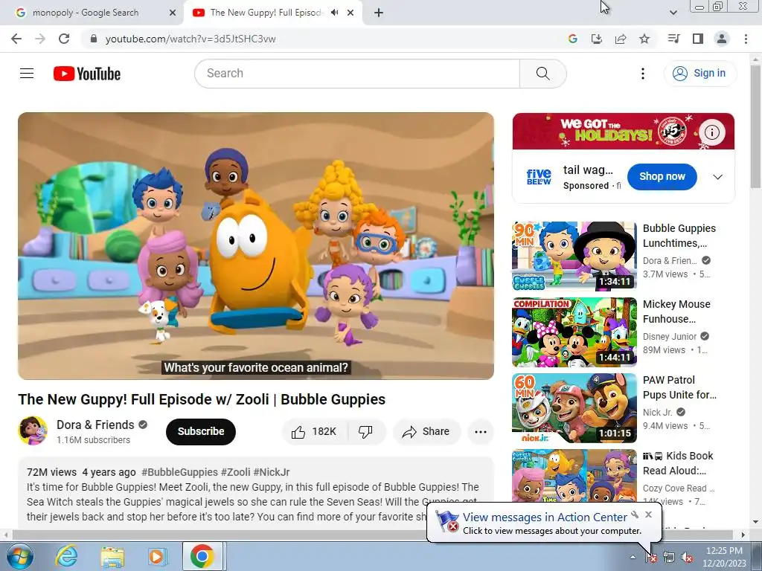Screen dimensions: 762x571
Task: Open YouTube settings three-dot menu
Action: tap(642, 74)
